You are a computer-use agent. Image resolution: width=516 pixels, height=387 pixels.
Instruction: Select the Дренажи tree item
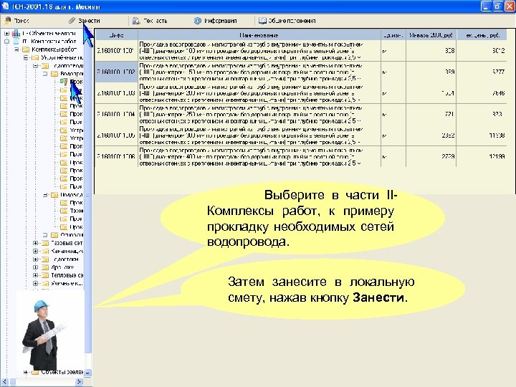(62, 267)
